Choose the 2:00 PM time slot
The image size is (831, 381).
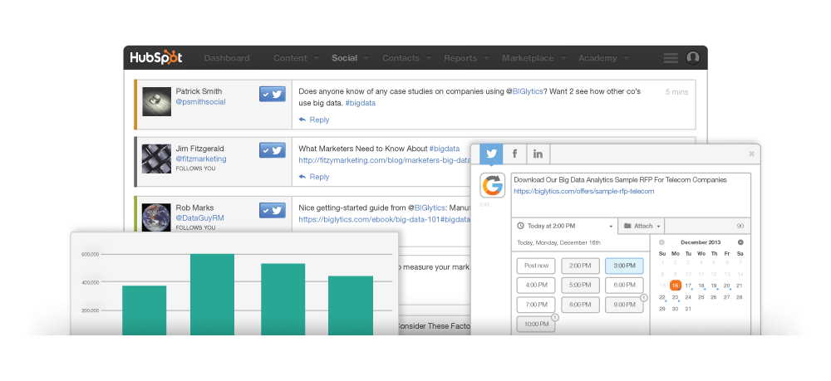click(x=580, y=266)
